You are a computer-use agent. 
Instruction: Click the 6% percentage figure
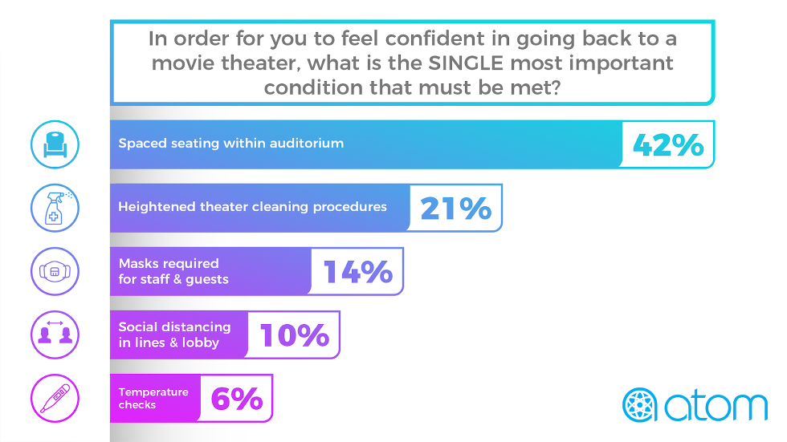(x=236, y=398)
